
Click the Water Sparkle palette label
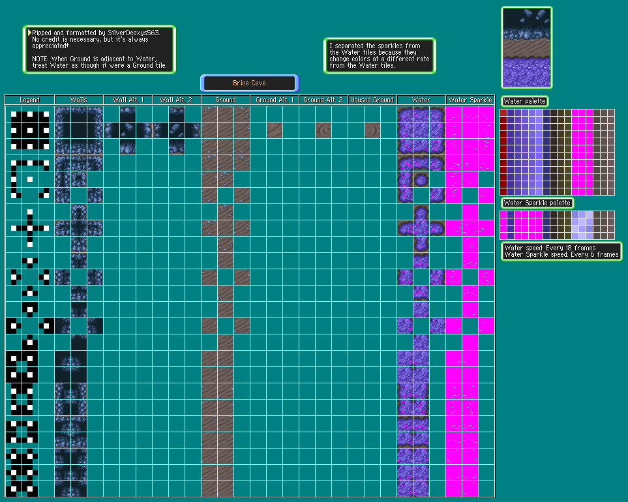(537, 203)
